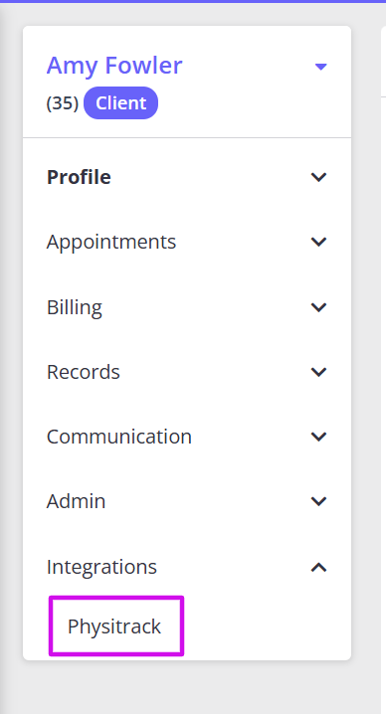Click the client ID number (35)

[x=63, y=103]
